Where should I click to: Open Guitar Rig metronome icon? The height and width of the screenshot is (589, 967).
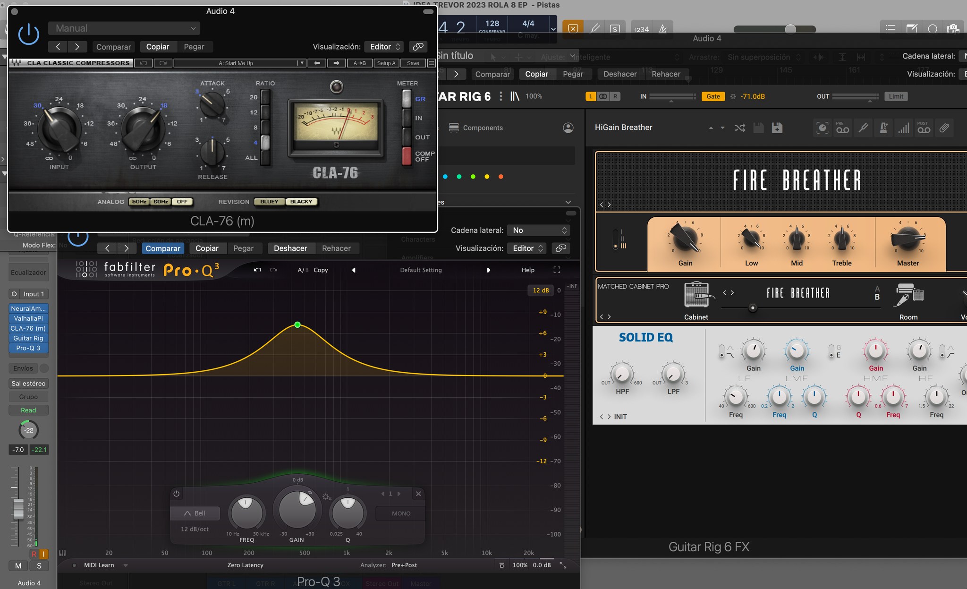(x=883, y=128)
